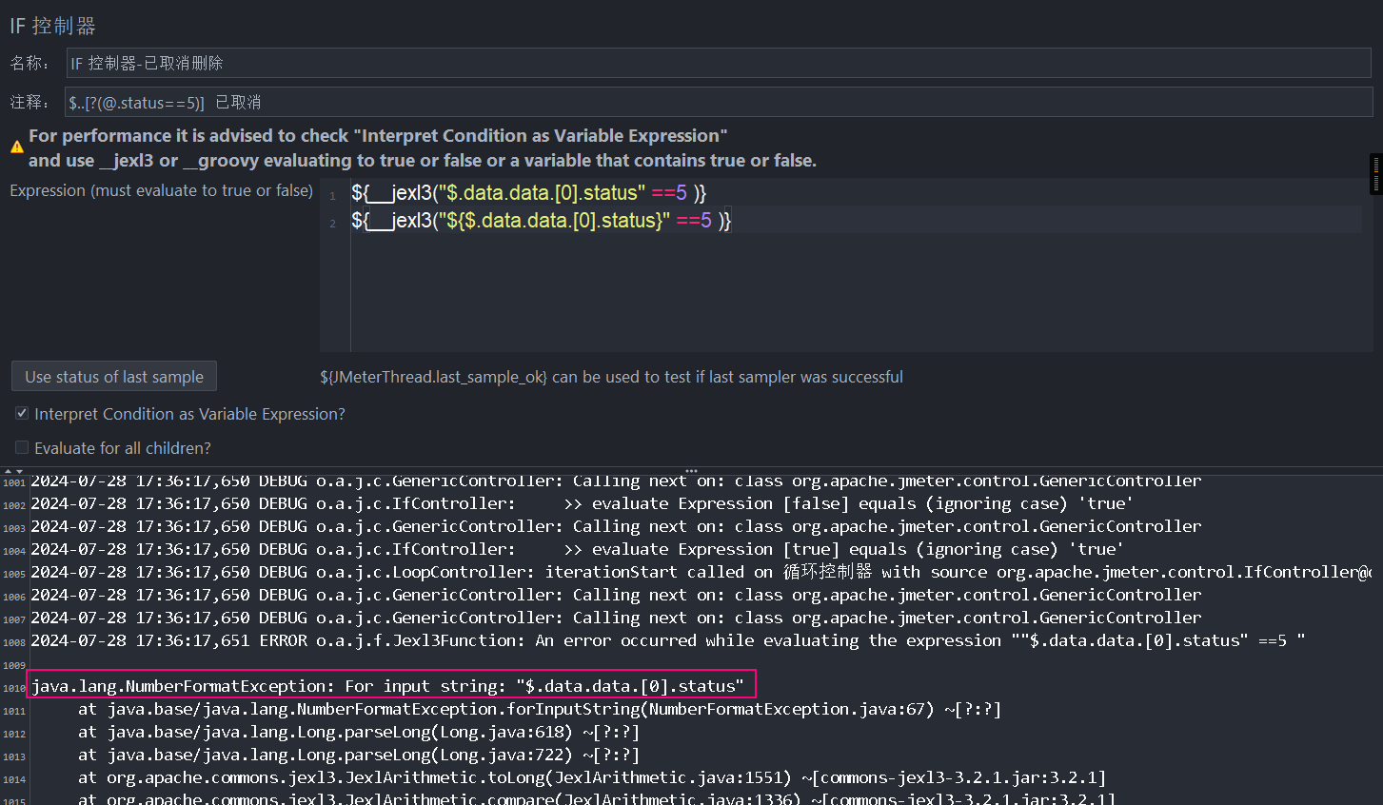Viewport: 1383px width, 805px height.
Task: Click the name field "IF 控制器-已取消删除"
Action: [719, 63]
